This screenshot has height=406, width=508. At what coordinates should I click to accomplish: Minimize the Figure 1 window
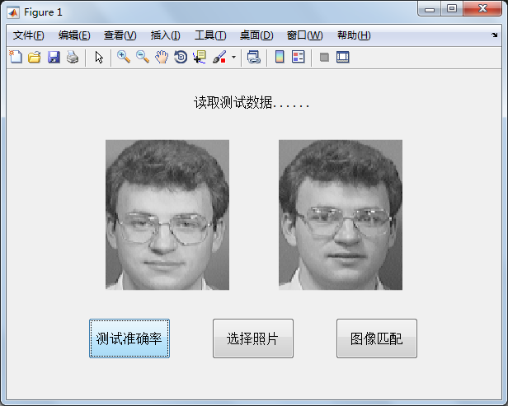coord(430,9)
